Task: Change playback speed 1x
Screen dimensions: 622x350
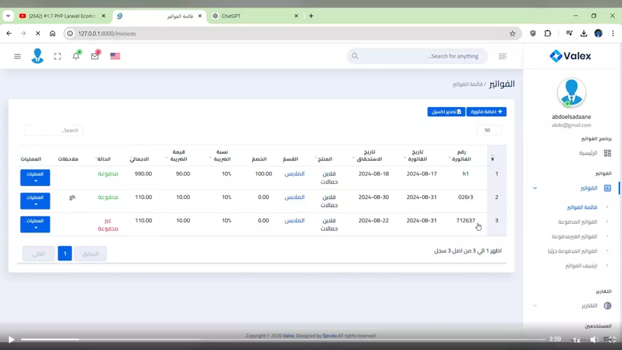Action: (x=577, y=339)
